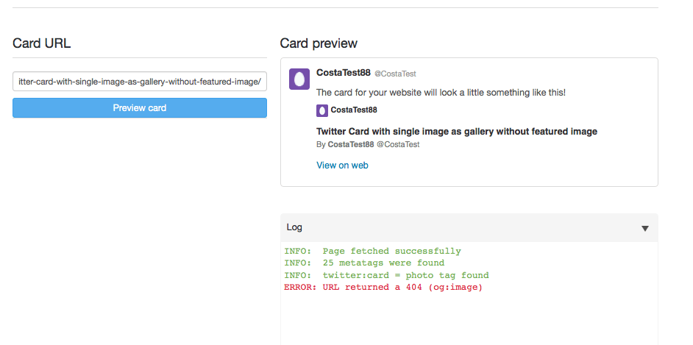
Task: Select the red 404 og:image error line
Action: (383, 288)
